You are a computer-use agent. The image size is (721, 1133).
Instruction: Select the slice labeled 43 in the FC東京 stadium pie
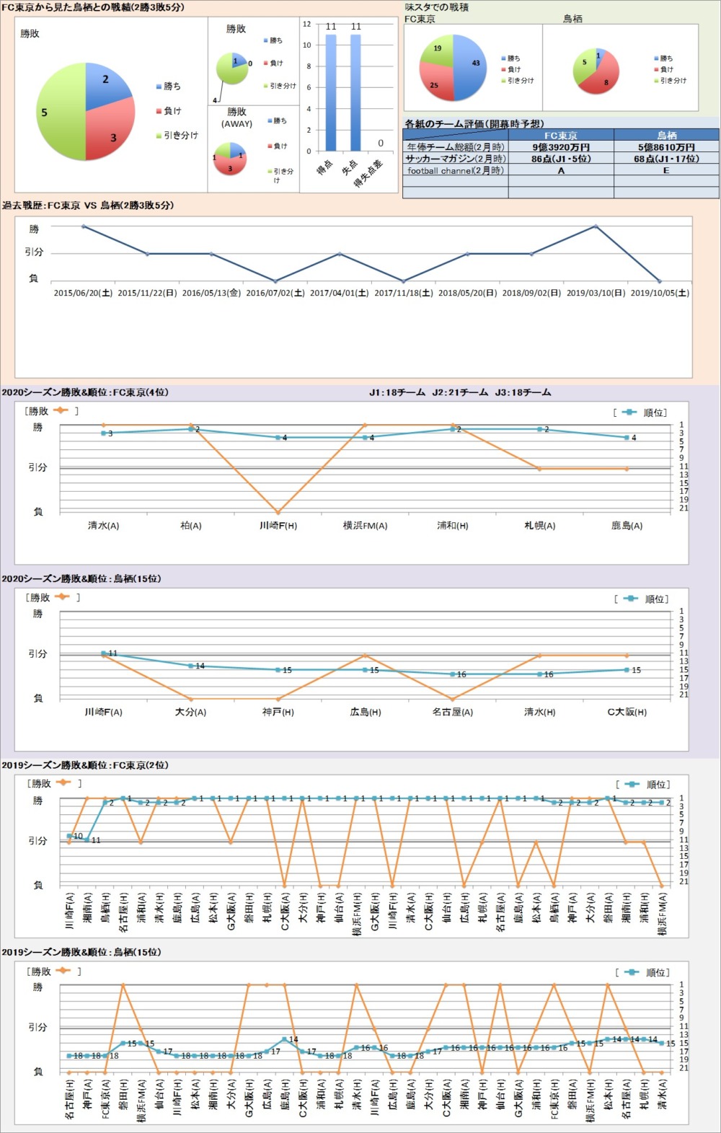[x=470, y=67]
